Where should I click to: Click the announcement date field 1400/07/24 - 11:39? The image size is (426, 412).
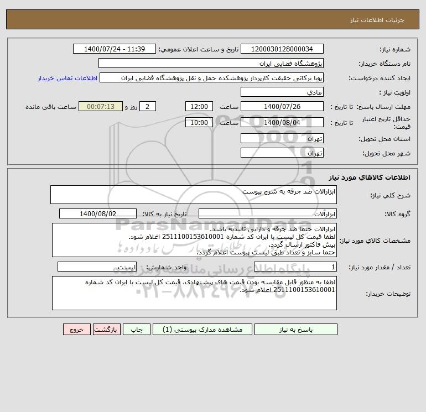115,49
